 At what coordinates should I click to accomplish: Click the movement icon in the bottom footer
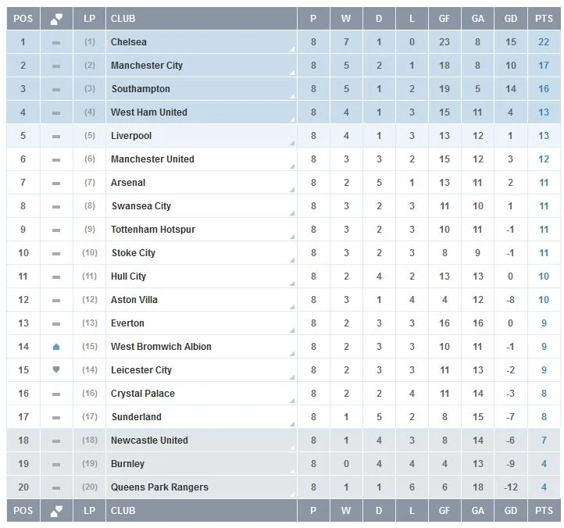pos(56,511)
